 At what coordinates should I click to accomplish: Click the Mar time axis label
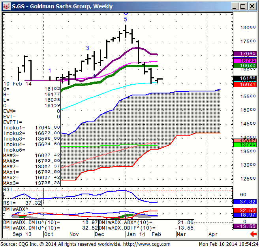click(181, 234)
